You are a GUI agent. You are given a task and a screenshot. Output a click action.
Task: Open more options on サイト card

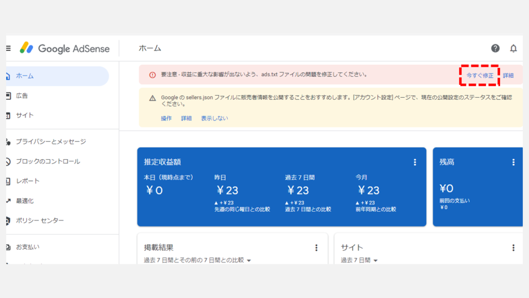(x=513, y=248)
